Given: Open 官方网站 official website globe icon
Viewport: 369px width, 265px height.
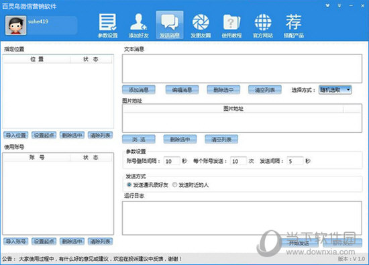Looking at the screenshot, I should [x=263, y=25].
